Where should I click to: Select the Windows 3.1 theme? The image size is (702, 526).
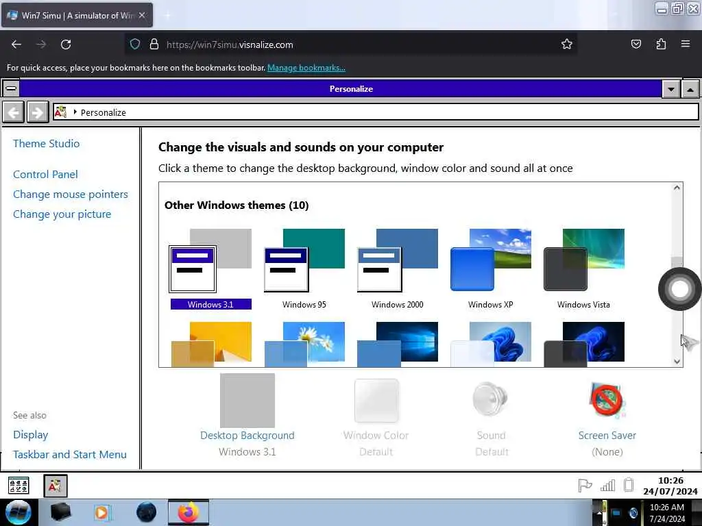tap(210, 268)
